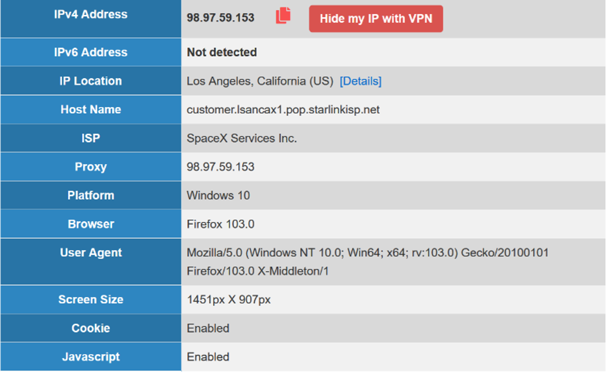Select the SpaceX Services Inc. value
The image size is (608, 373).
pos(242,138)
